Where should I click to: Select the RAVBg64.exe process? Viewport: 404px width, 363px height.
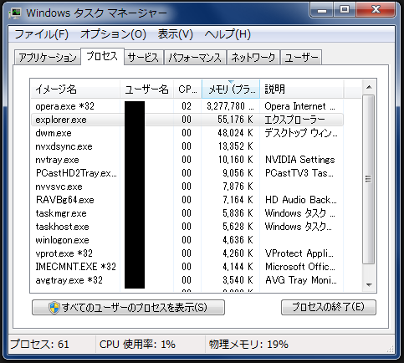(187, 200)
